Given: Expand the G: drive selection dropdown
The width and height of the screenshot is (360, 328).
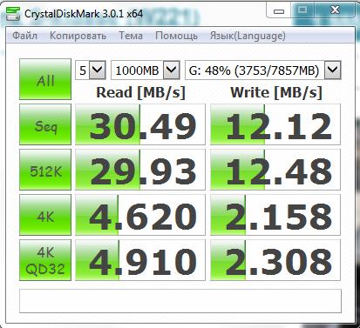Looking at the screenshot, I should pos(333,70).
